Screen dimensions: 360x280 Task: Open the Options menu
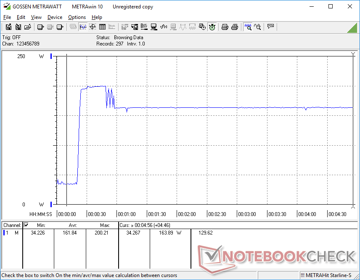77,17
